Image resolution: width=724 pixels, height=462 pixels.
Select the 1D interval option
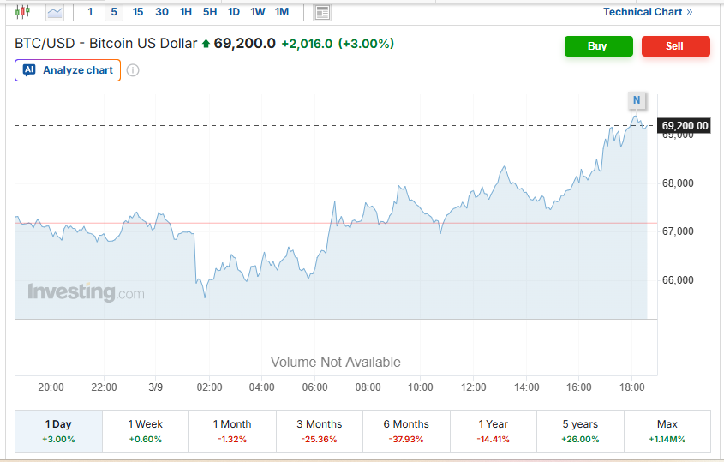click(x=234, y=12)
